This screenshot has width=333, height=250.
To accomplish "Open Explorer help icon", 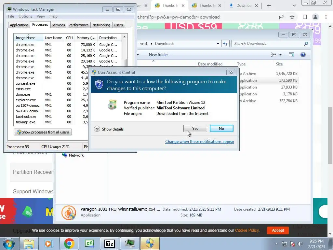I will (303, 55).
